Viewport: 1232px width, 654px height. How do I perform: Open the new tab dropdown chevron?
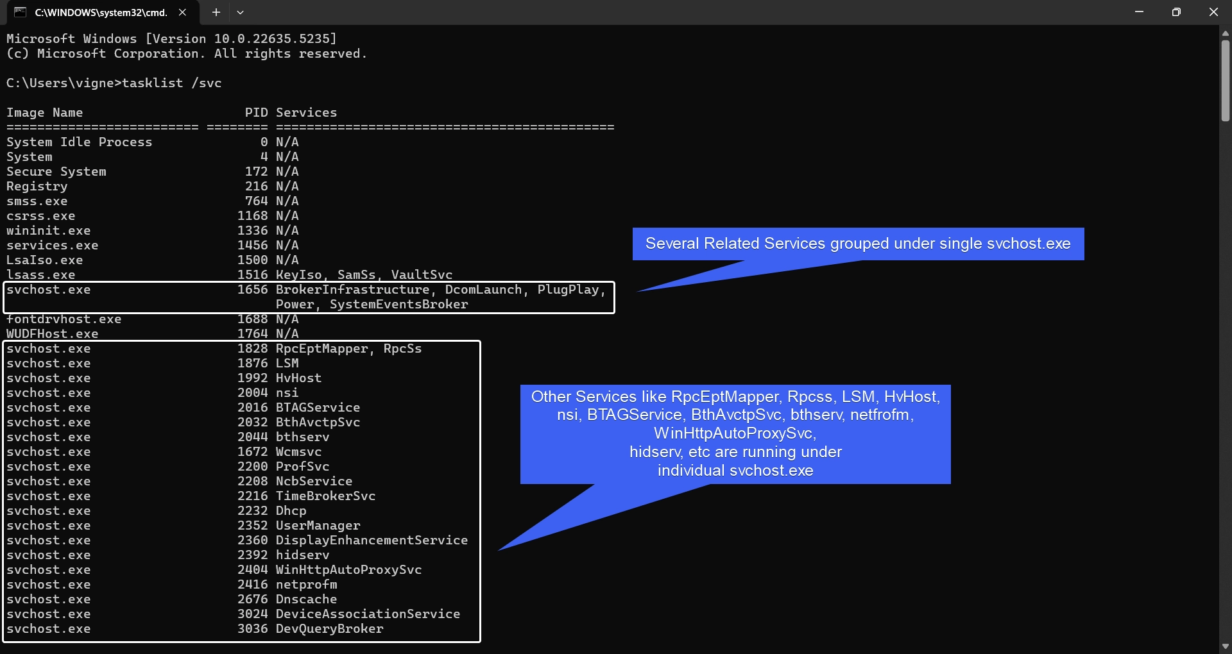point(241,12)
